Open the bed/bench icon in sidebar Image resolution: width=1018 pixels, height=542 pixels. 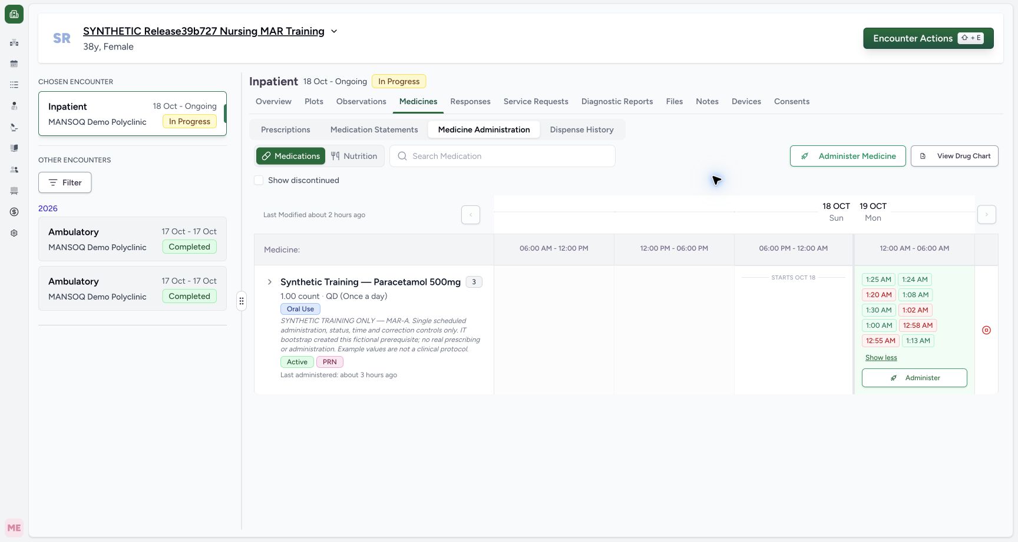pyautogui.click(x=14, y=191)
